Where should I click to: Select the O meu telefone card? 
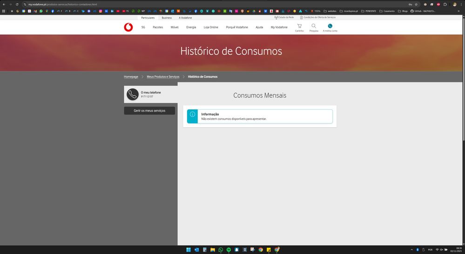(151, 94)
